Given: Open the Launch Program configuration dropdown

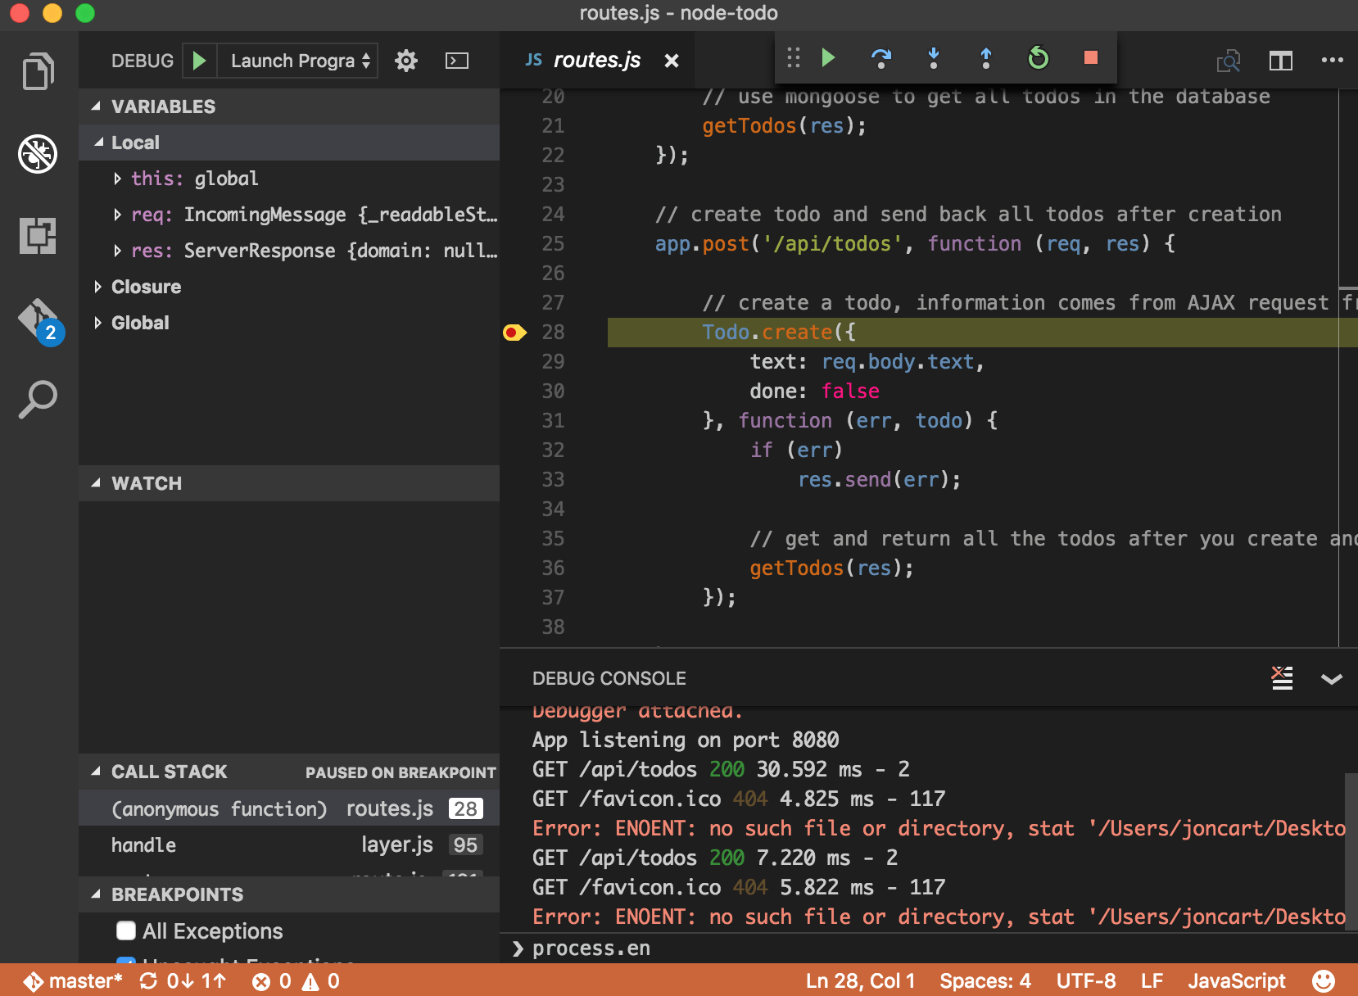Looking at the screenshot, I should click(296, 61).
